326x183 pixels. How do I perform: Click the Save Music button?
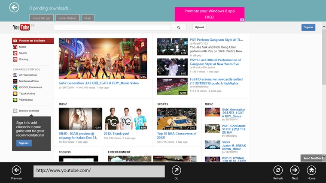42,18
